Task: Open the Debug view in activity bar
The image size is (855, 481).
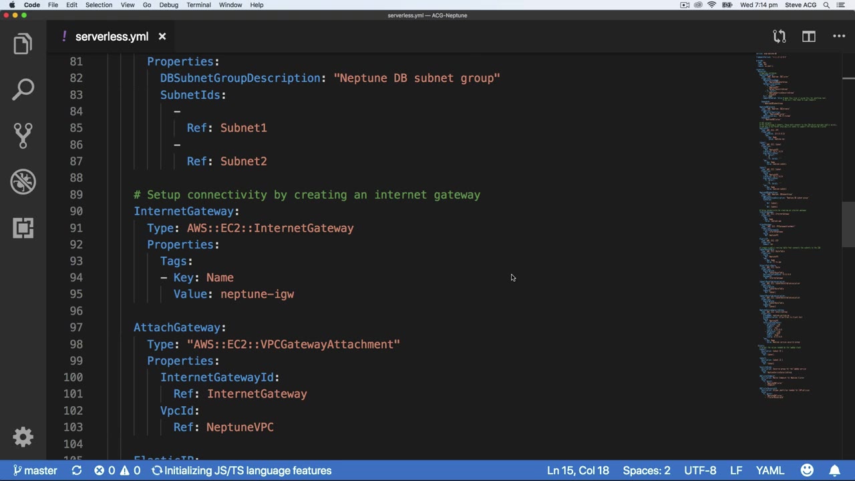Action: [x=23, y=182]
